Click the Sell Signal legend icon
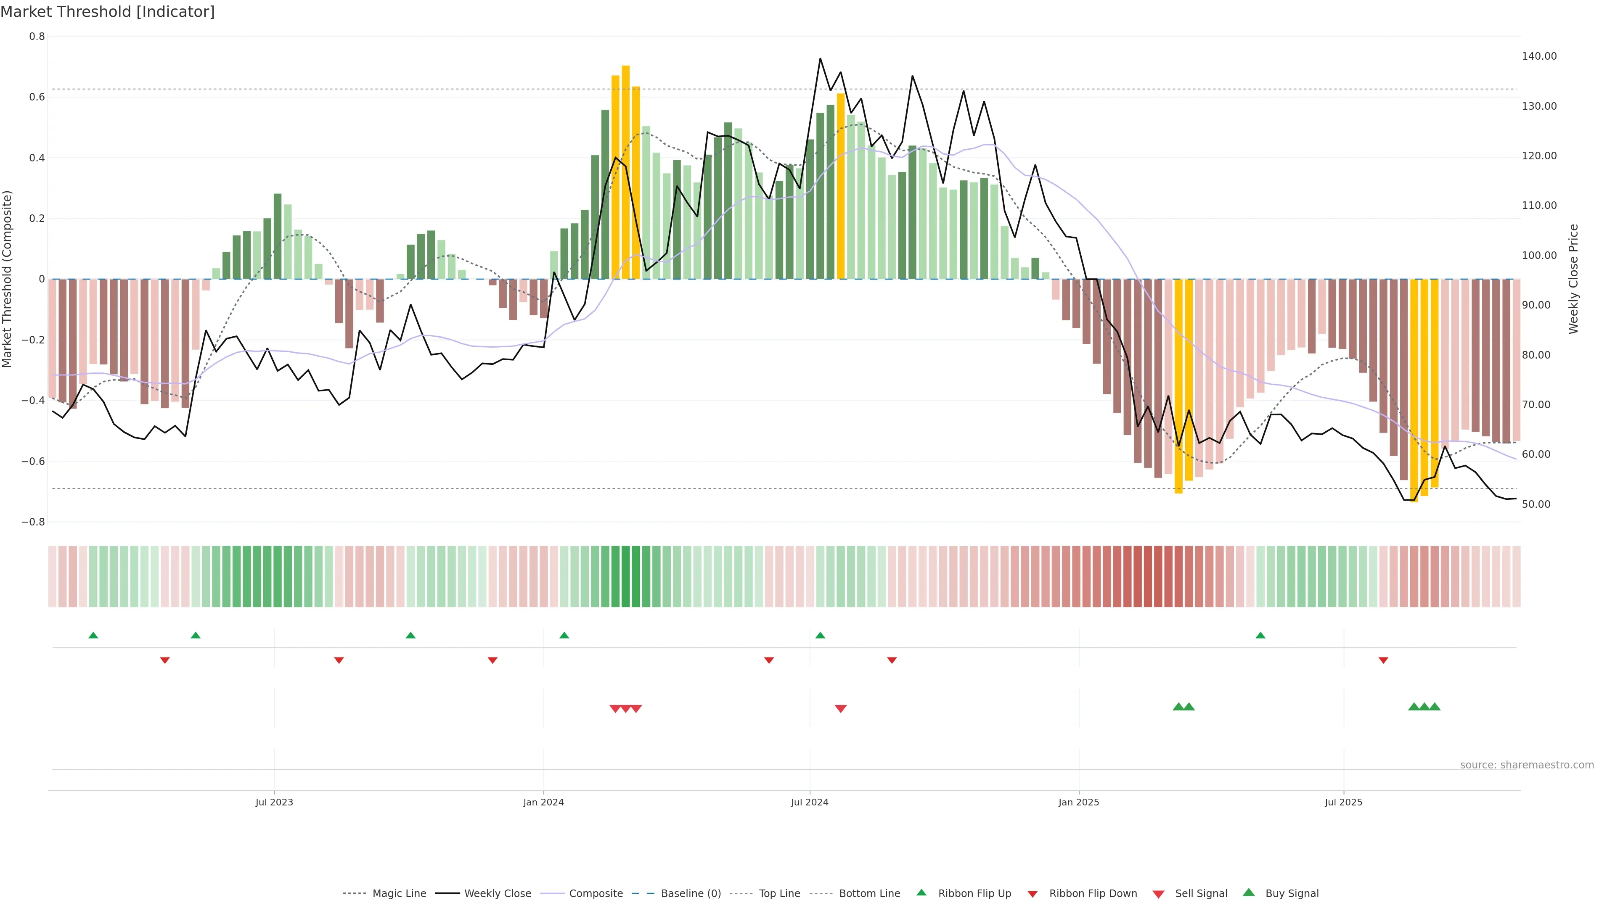 coord(1159,894)
